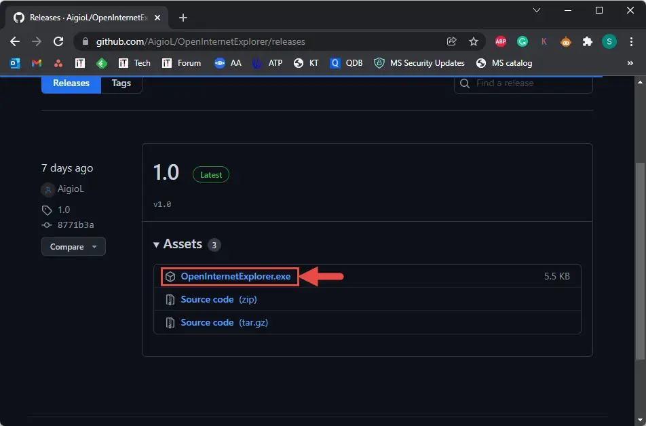Download OpenInternetExplorer.exe
This screenshot has width=646, height=426.
(x=235, y=277)
